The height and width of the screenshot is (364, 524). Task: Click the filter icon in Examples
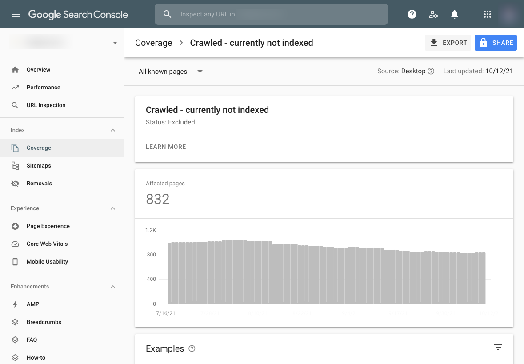coord(498,347)
